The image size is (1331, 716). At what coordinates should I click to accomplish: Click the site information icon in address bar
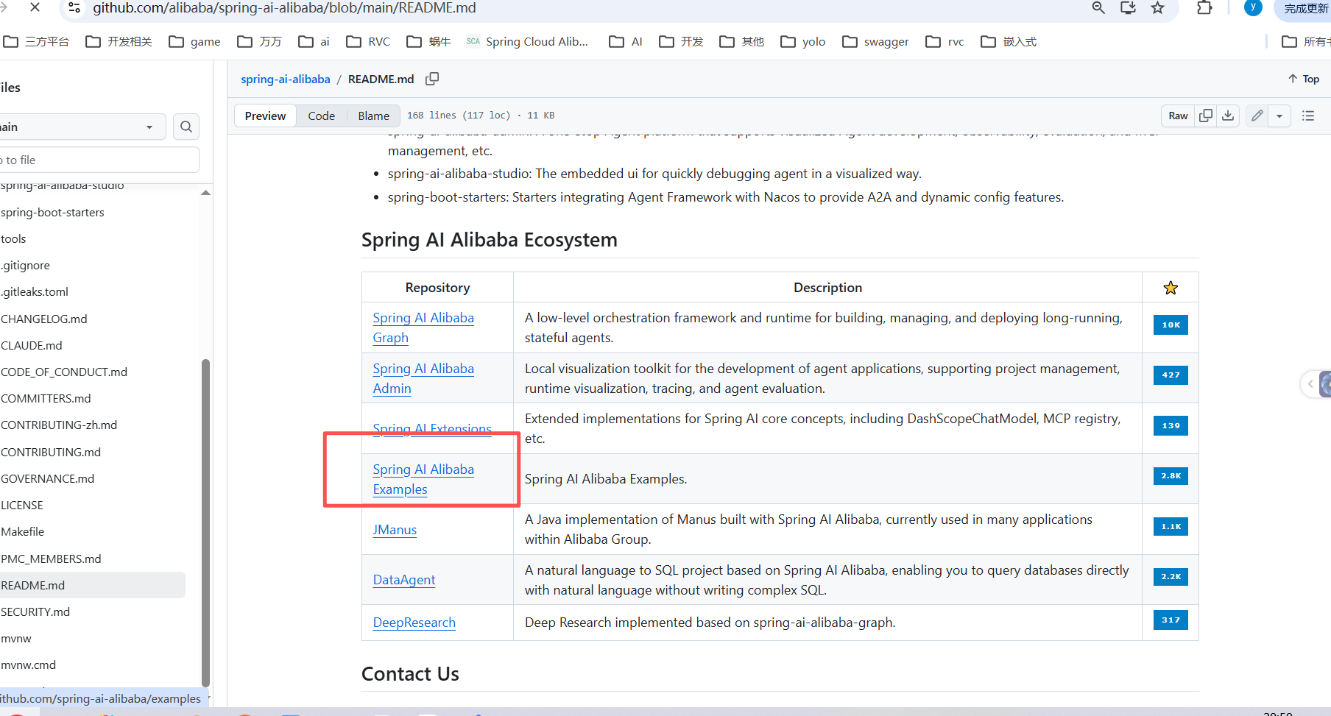coord(74,7)
